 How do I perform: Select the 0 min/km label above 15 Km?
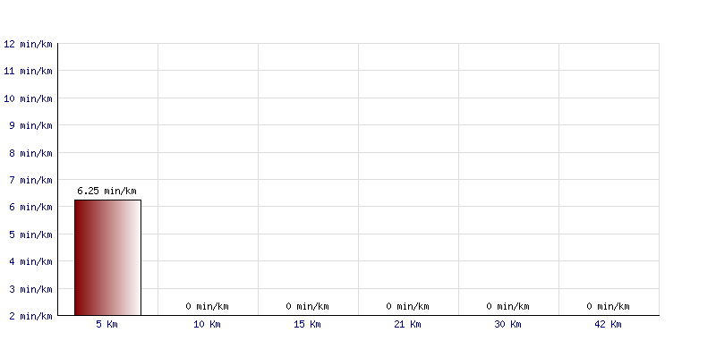click(307, 306)
